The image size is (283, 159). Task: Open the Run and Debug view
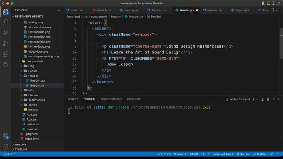[5, 43]
